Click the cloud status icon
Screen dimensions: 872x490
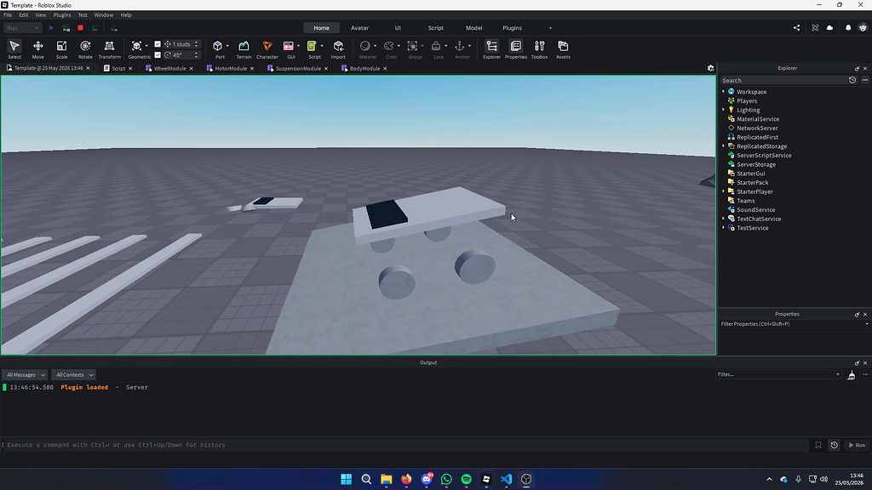coord(829,28)
